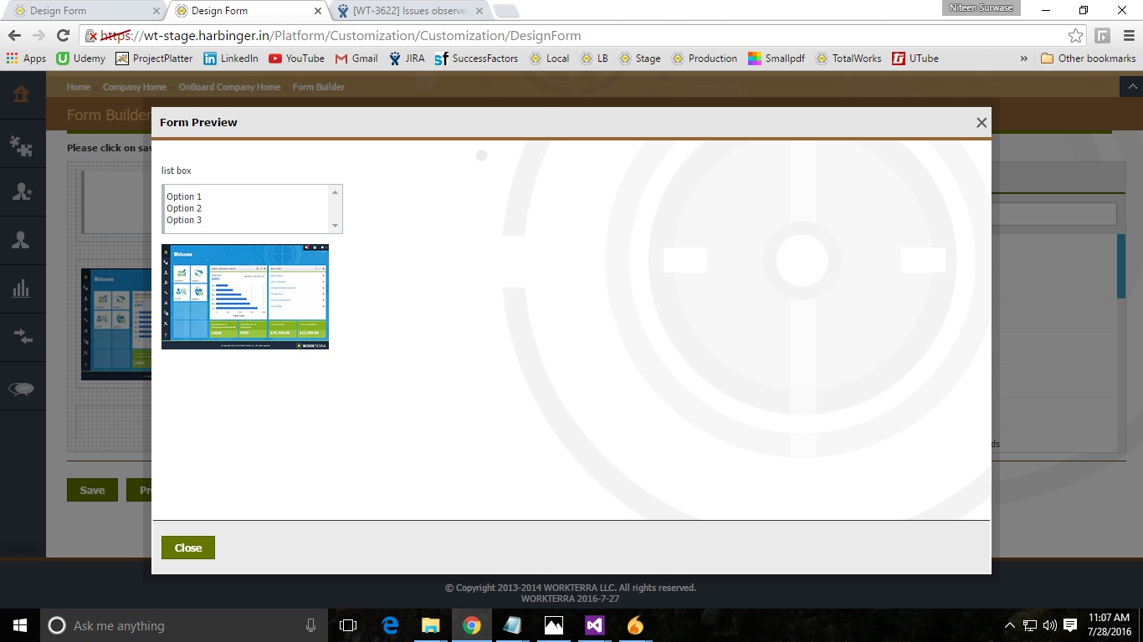
Task: Expand hidden bookmarks chevron
Action: click(1024, 59)
